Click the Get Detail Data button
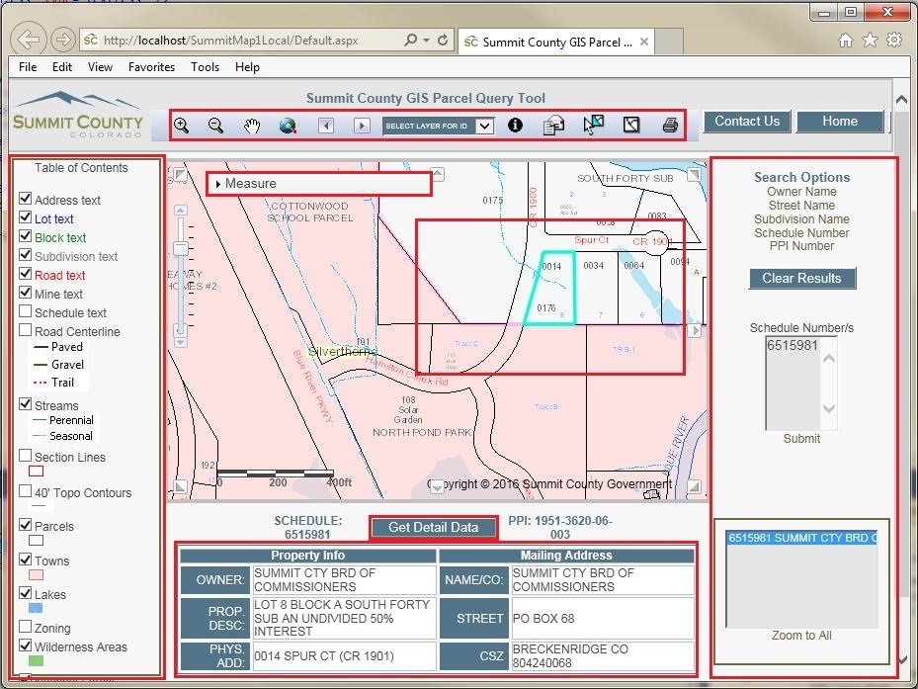918x689 pixels. pyautogui.click(x=433, y=528)
